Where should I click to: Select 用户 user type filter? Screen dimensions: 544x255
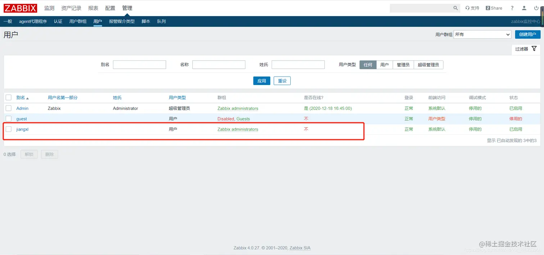click(385, 65)
